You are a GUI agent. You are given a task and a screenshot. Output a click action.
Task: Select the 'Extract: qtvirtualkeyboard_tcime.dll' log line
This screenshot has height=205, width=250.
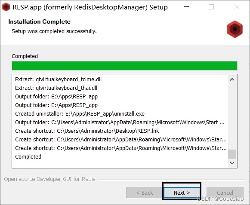click(x=59, y=80)
